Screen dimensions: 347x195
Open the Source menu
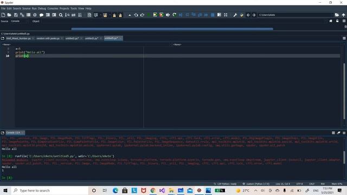tap(27, 9)
